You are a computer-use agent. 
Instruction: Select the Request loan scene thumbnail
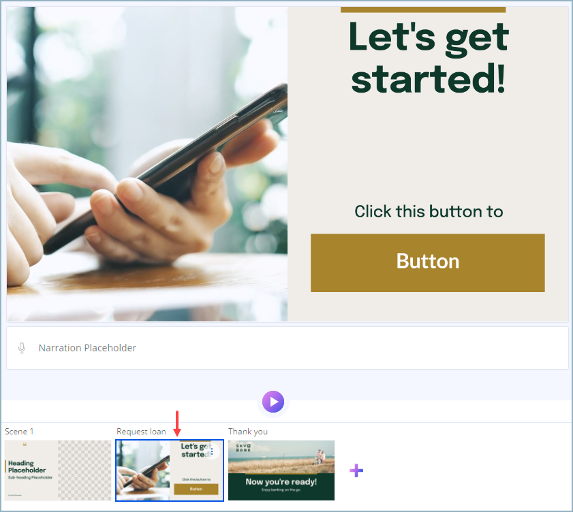pos(170,470)
